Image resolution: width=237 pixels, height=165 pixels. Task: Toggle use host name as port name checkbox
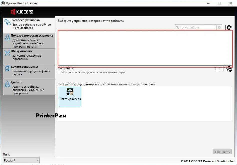(59, 72)
